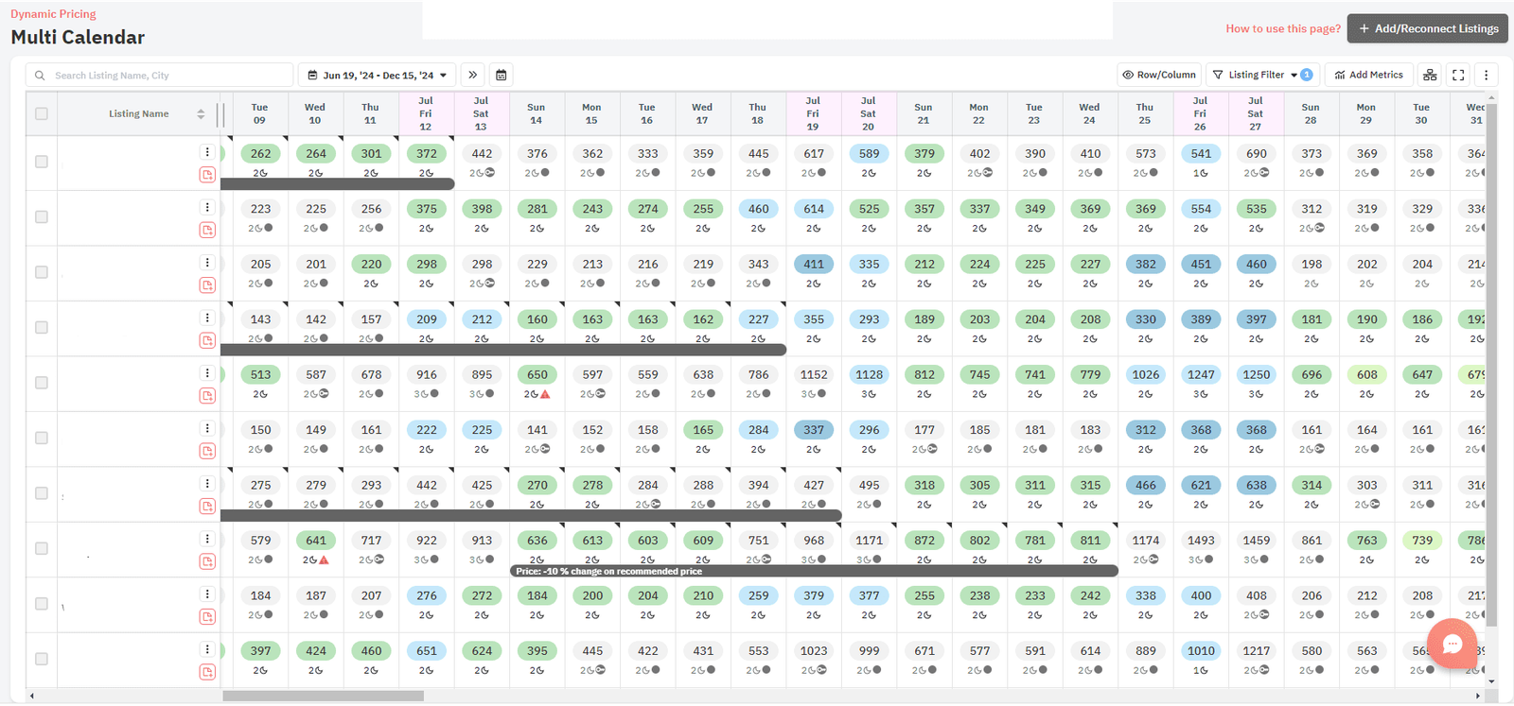This screenshot has width=1514, height=706.
Task: Open three-dot menu for row priced 184 on Tue 09
Action: pyautogui.click(x=207, y=594)
